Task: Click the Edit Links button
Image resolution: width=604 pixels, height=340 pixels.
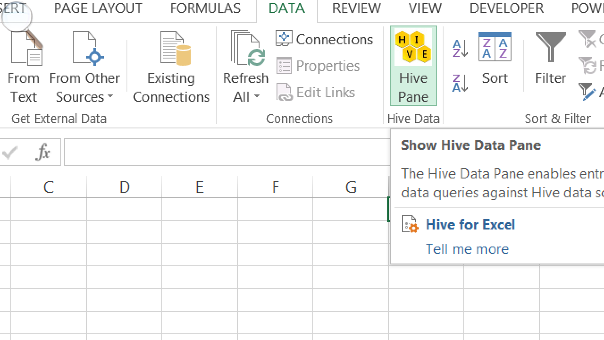Action: (316, 93)
